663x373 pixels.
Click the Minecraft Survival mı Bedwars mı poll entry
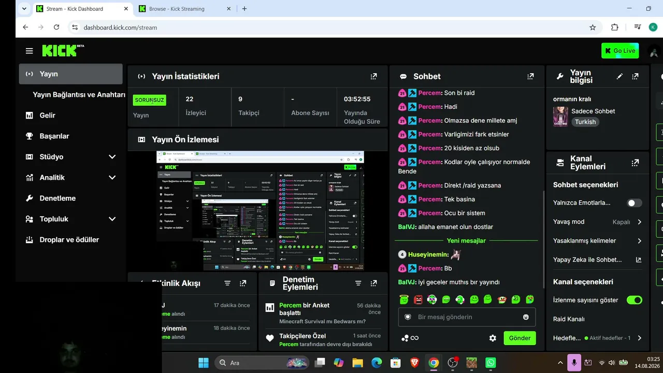point(323,313)
